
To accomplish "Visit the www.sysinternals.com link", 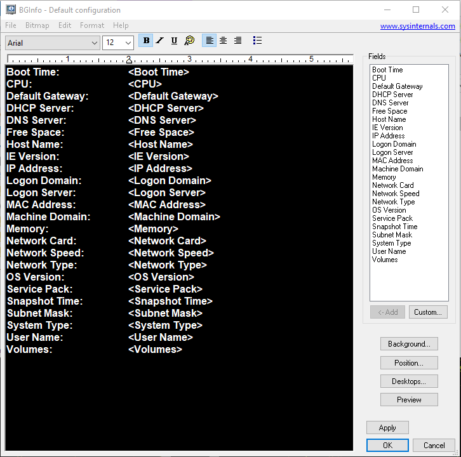I will point(417,26).
